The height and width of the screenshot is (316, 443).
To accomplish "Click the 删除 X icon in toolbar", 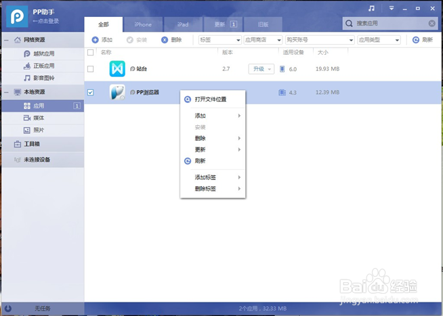I will click(165, 40).
